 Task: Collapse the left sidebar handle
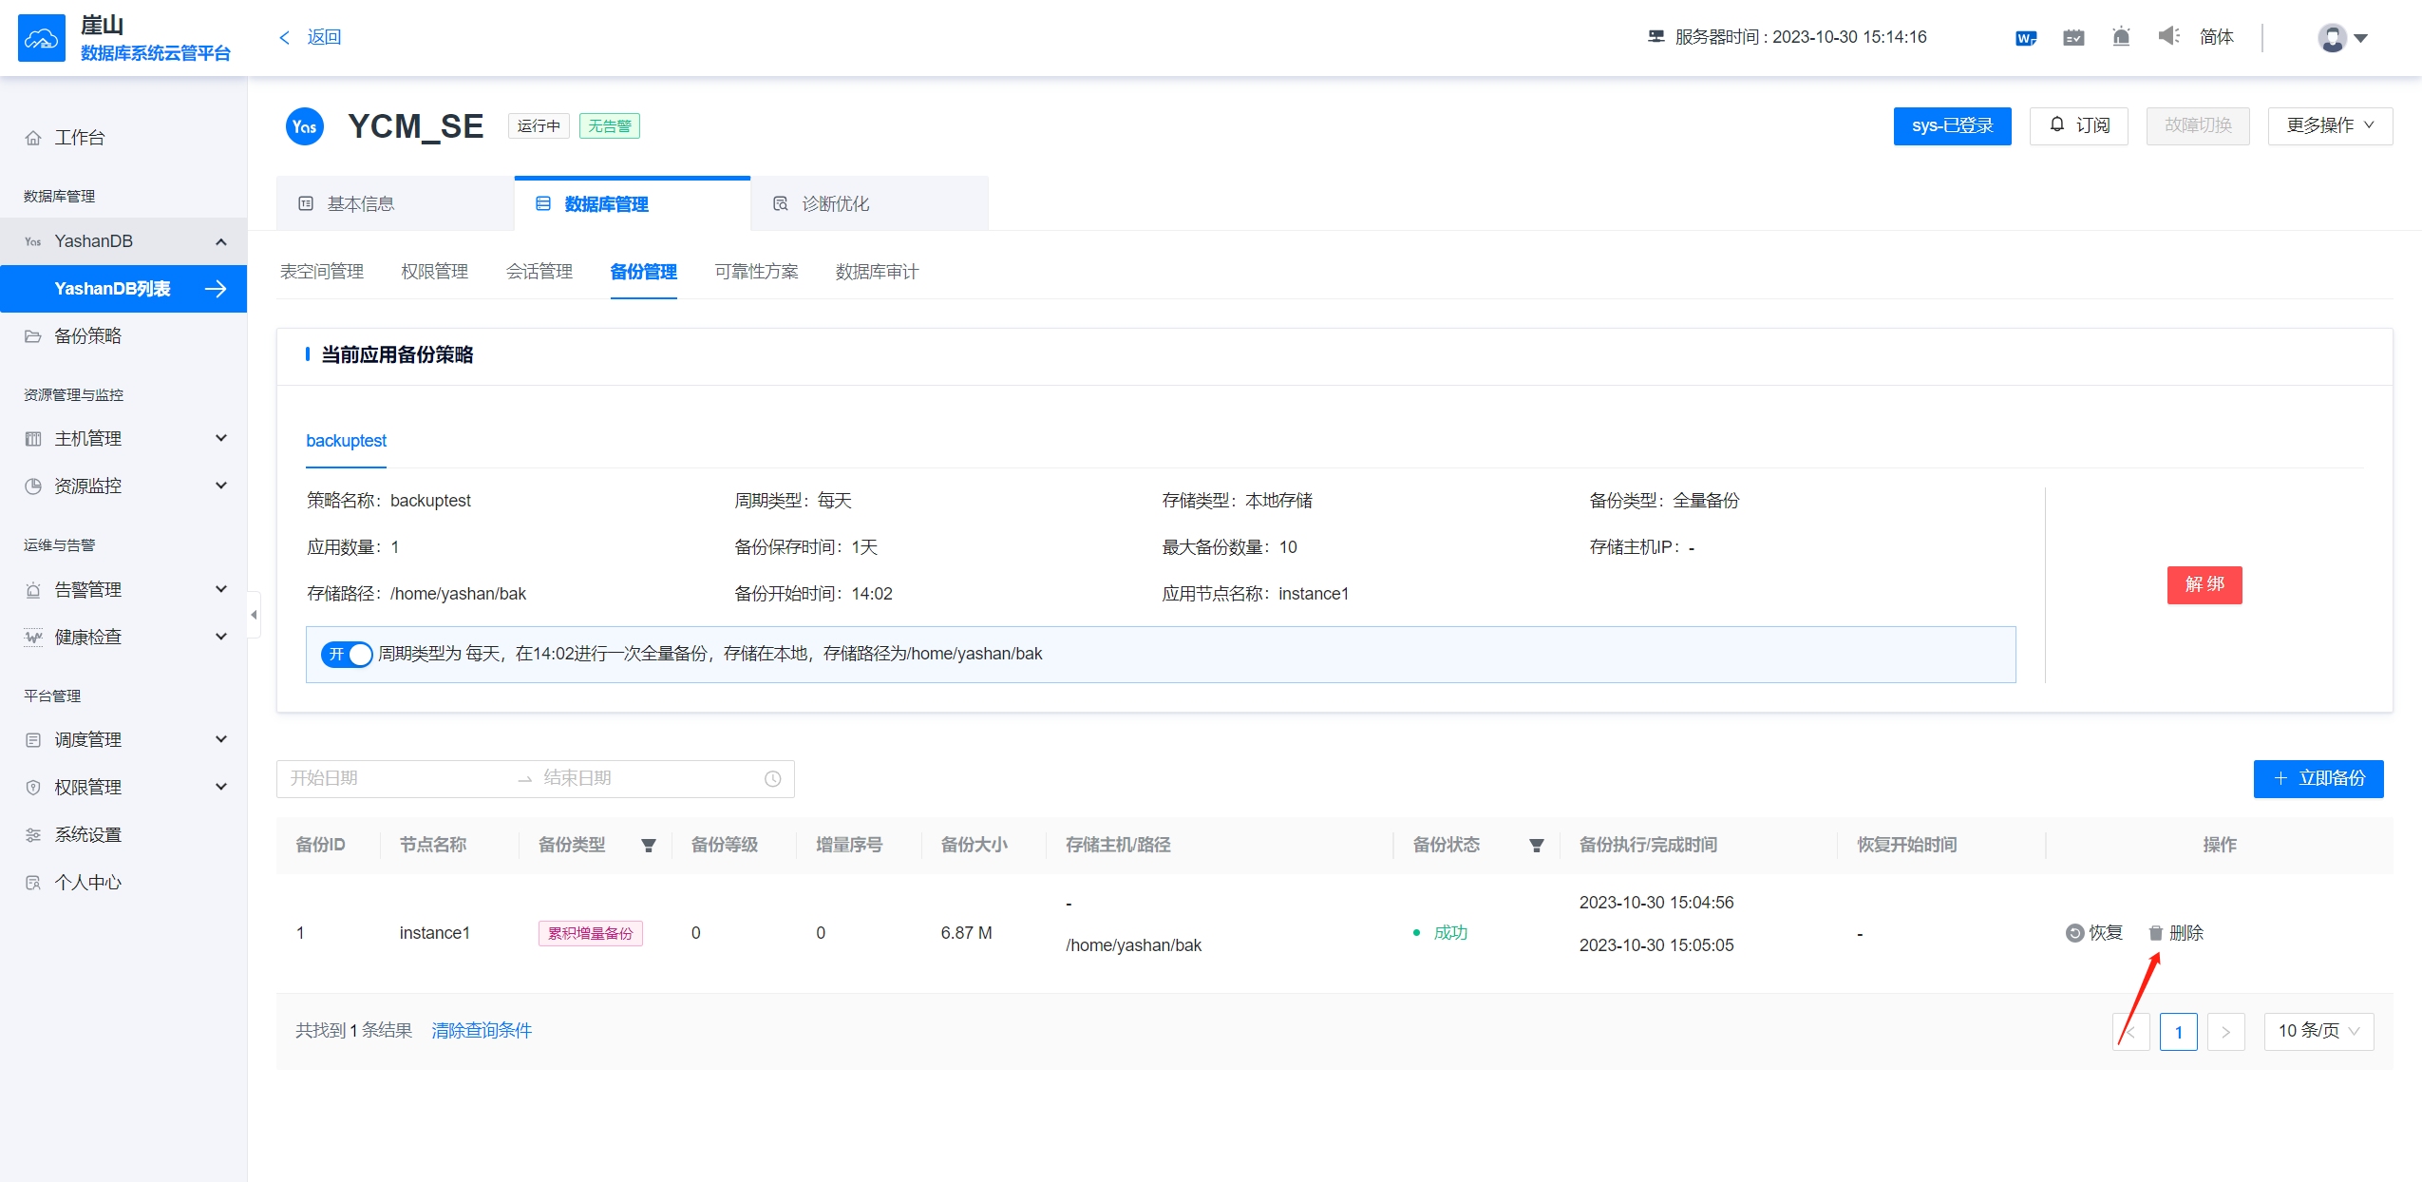[x=254, y=615]
